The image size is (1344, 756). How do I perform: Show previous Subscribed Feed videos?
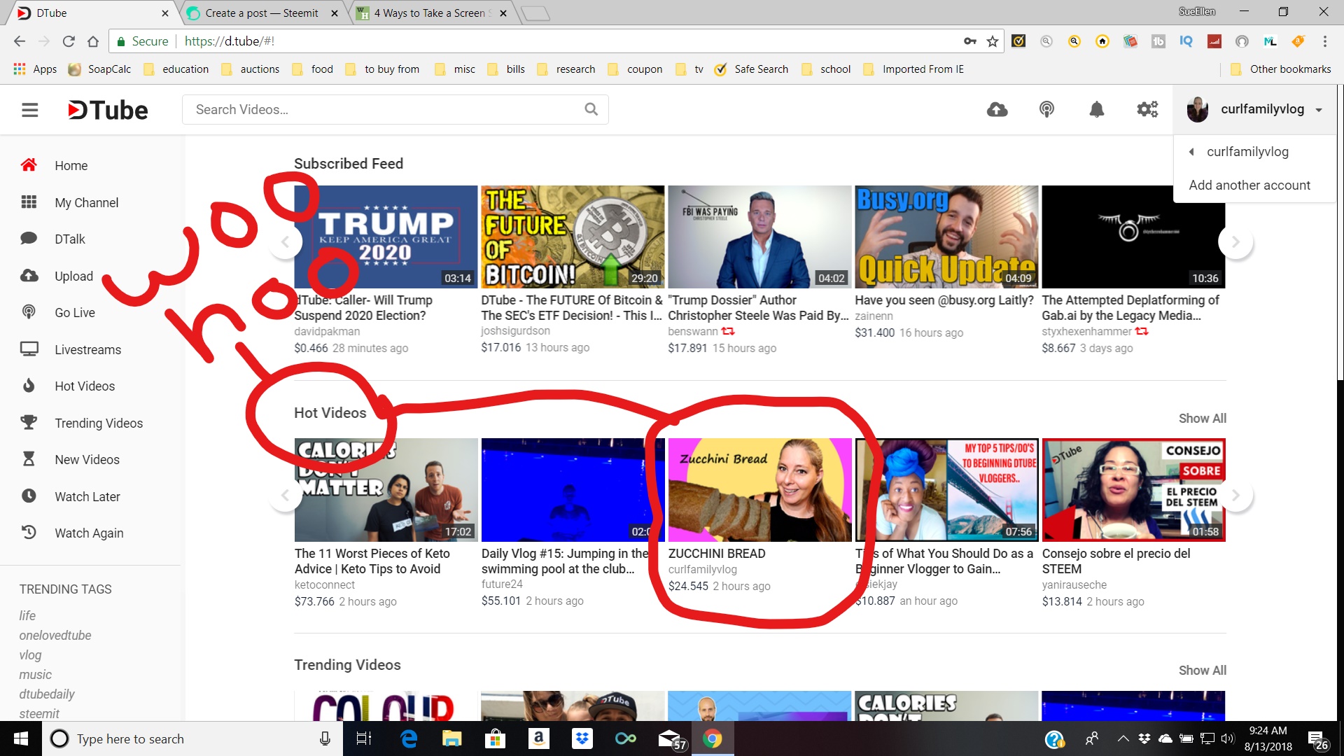(x=286, y=241)
